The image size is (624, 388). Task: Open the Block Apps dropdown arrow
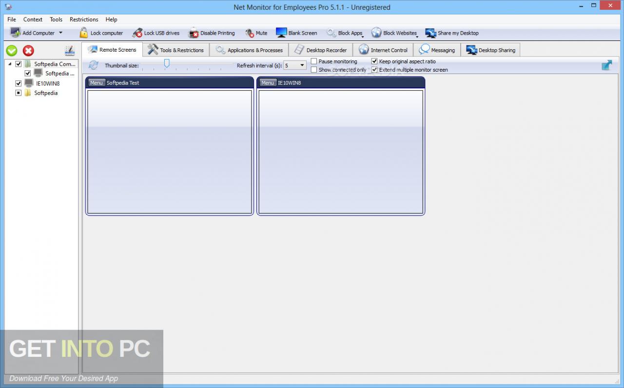pyautogui.click(x=363, y=36)
